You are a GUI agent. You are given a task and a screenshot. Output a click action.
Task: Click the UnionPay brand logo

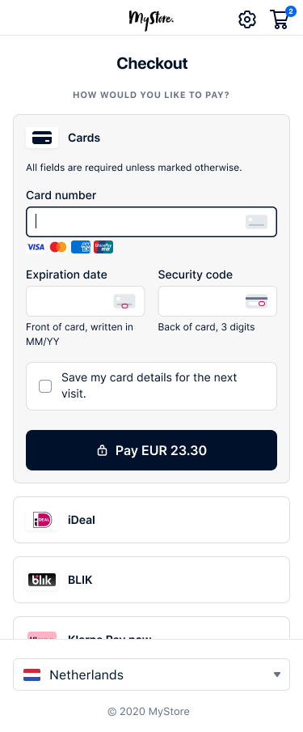(x=103, y=247)
